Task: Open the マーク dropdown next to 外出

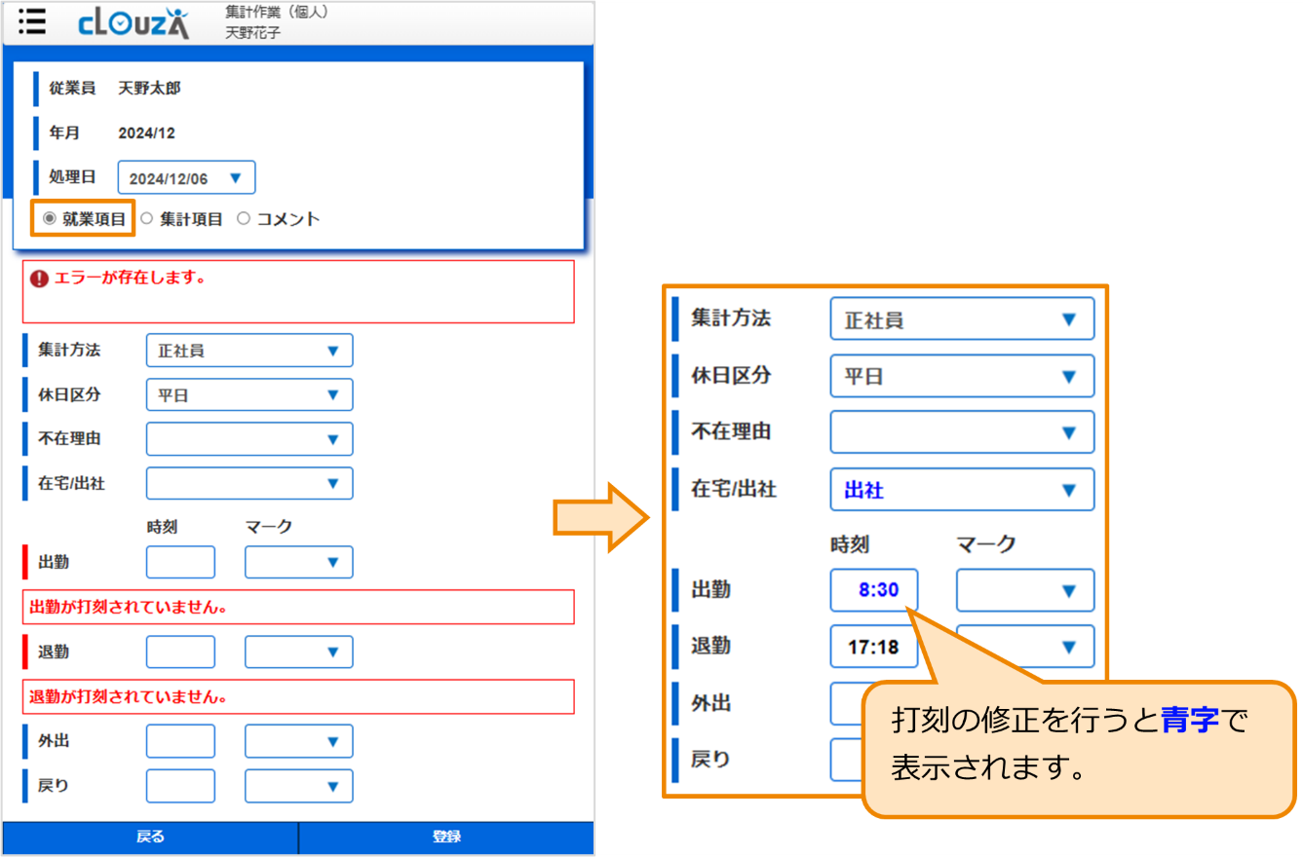Action: click(x=298, y=741)
